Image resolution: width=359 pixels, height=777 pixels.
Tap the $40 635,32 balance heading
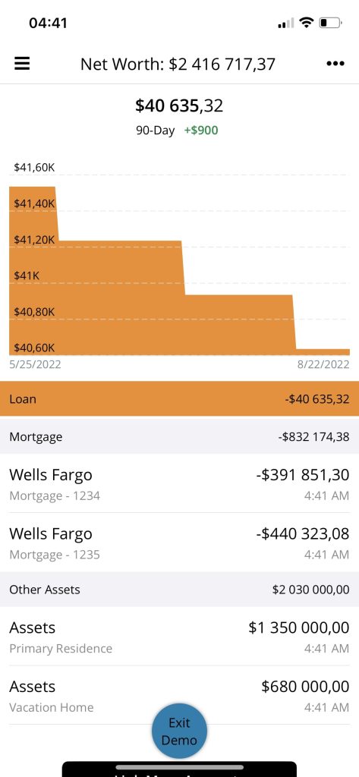[x=179, y=105]
